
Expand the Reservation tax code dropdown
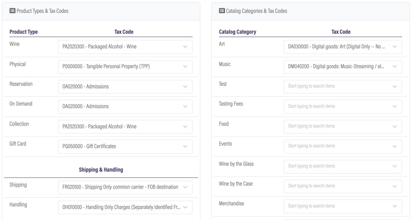[125, 87]
